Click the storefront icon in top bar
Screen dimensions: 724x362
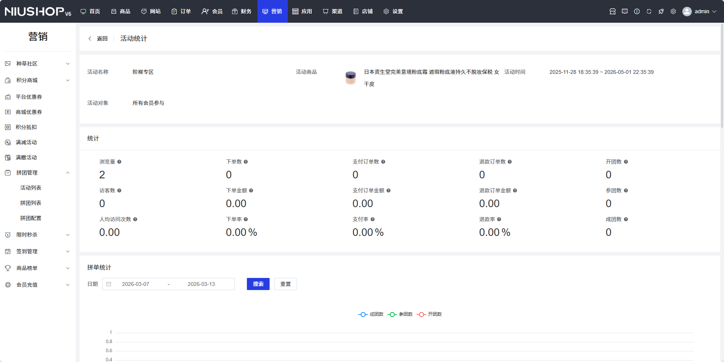pyautogui.click(x=612, y=11)
